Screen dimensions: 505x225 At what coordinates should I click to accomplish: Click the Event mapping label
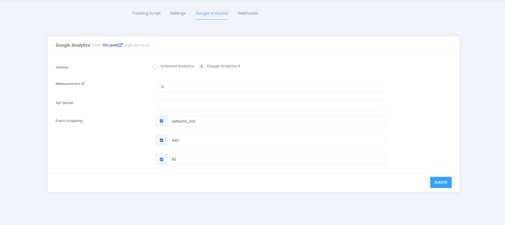click(69, 121)
